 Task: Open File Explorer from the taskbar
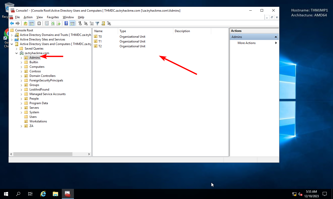point(55,194)
